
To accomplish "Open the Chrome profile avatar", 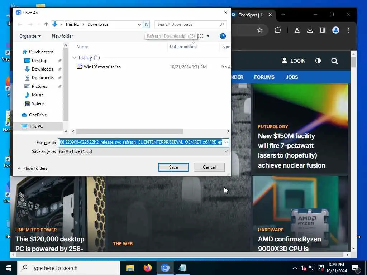I will [x=335, y=30].
